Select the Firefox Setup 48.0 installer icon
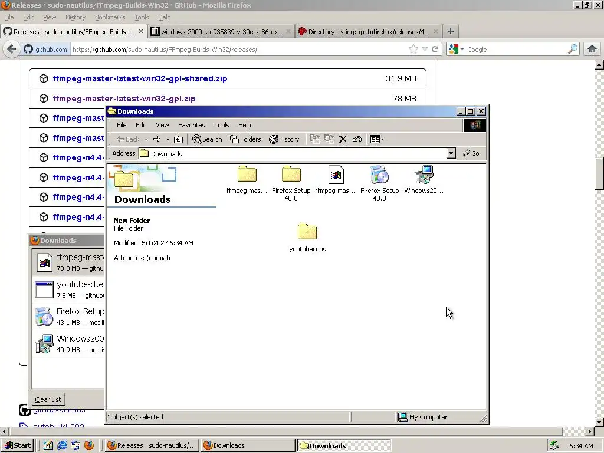Viewport: 604px width, 453px height. point(379,175)
